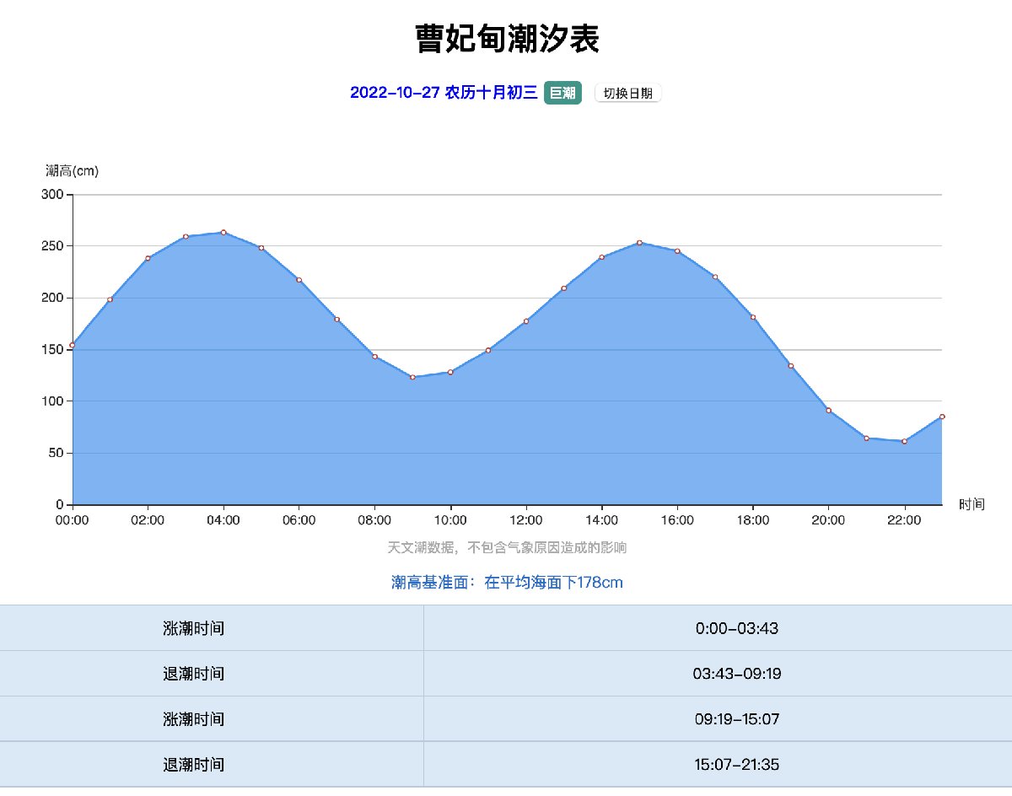Pick the data point at 12:00 on curve

coord(526,321)
